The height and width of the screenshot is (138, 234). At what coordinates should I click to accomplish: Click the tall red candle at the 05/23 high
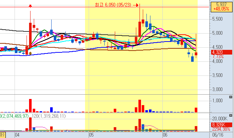140,29
